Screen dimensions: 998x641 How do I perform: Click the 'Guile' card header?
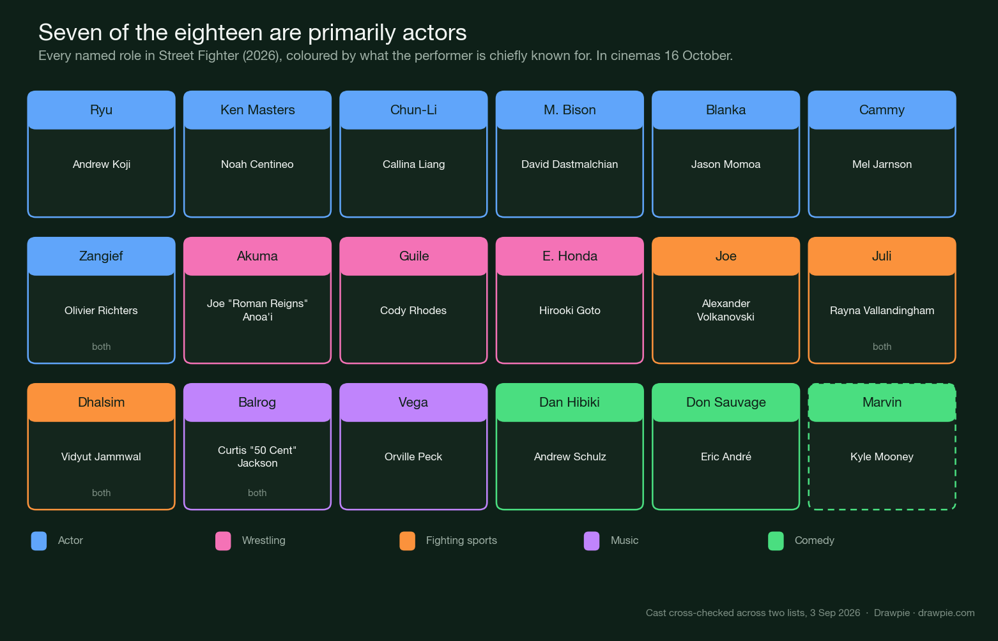pyautogui.click(x=413, y=256)
